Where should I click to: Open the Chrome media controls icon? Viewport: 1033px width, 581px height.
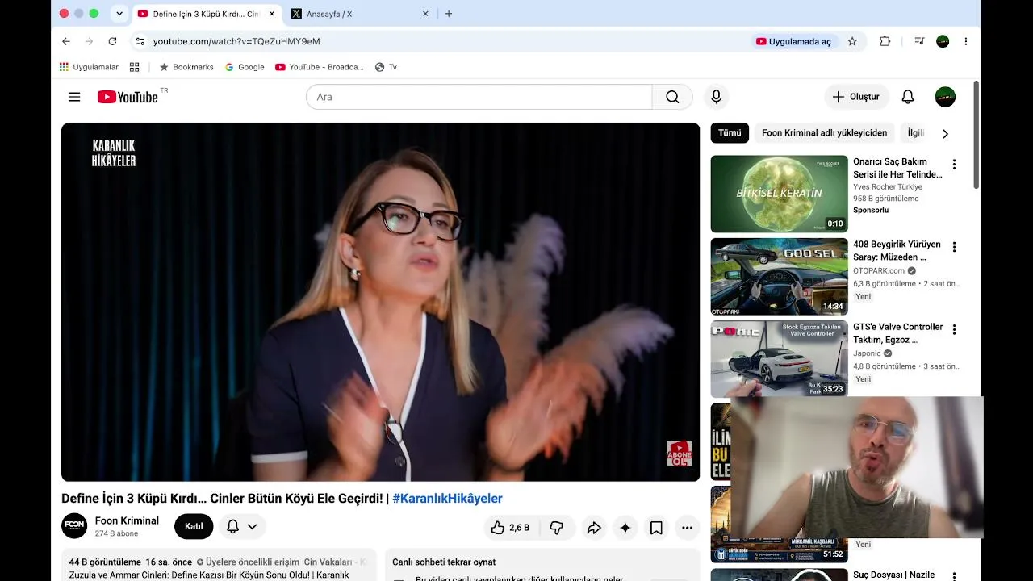[919, 41]
